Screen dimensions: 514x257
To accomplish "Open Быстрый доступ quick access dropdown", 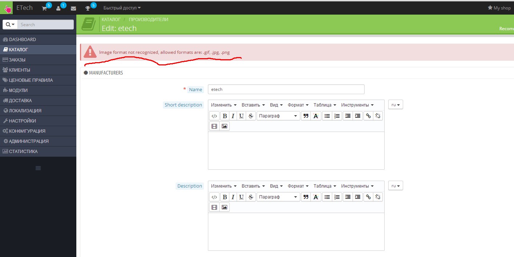I will 122,8.
